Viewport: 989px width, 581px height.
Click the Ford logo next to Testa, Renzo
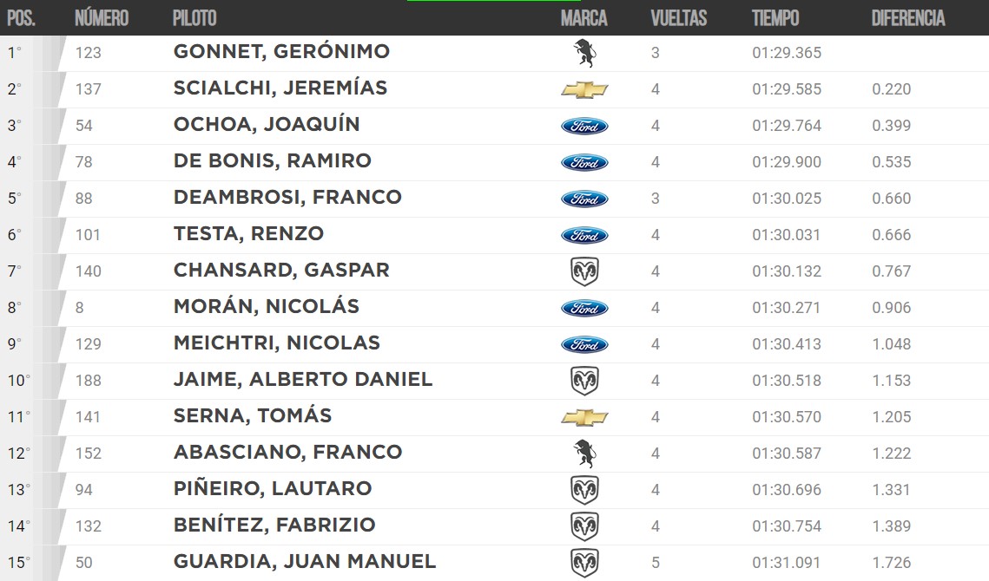(x=584, y=235)
